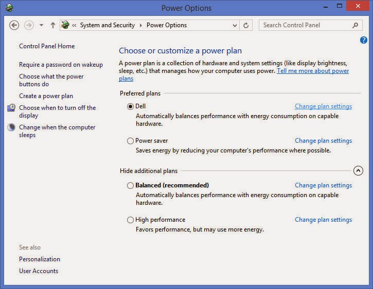Open Choose when to turn off the display

click(x=57, y=111)
